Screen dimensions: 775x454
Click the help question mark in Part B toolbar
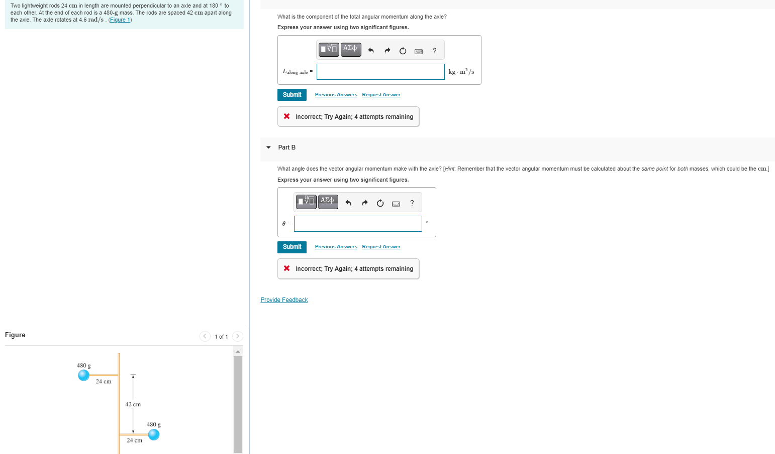pos(412,203)
